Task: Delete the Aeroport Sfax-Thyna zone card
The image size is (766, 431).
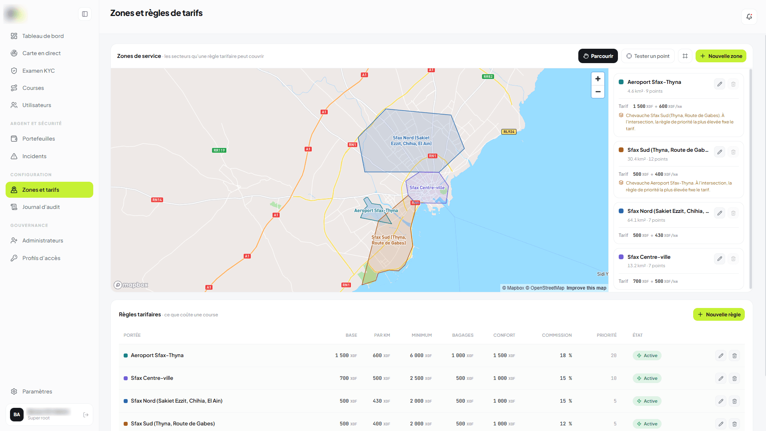Action: click(x=733, y=84)
